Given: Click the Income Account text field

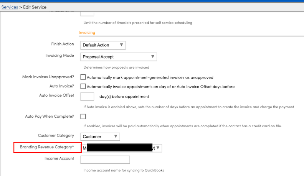Looking at the screenshot, I should 105,160.
